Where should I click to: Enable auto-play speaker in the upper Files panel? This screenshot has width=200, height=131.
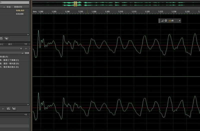7,38
